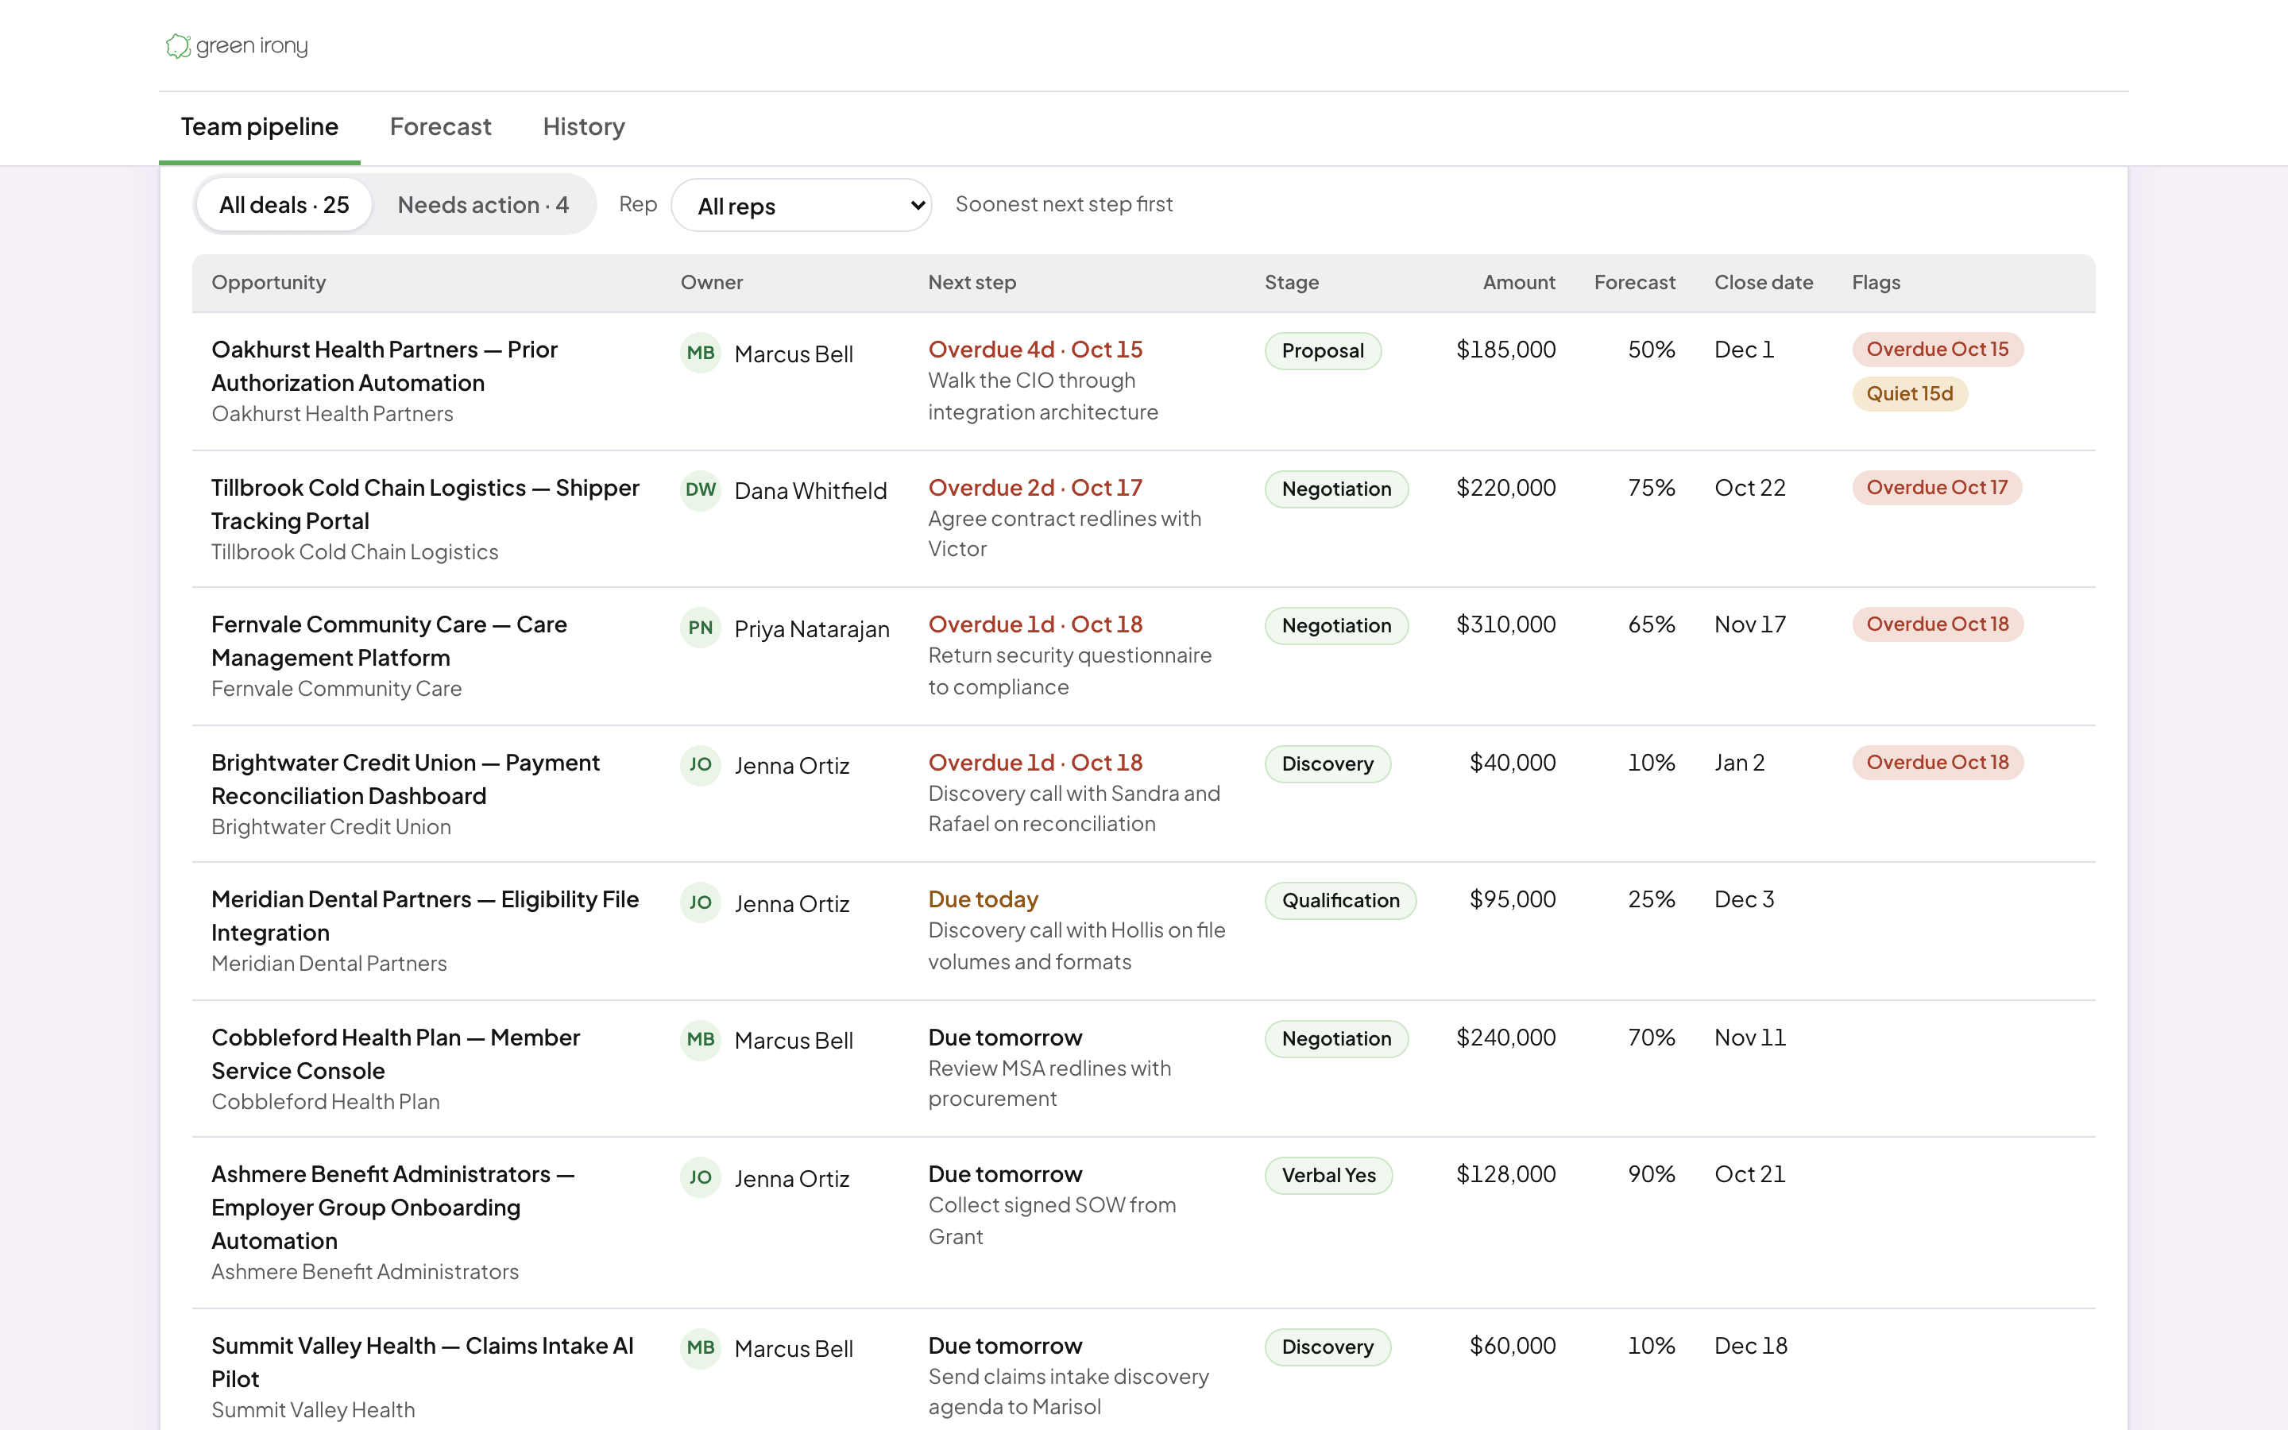Viewport: 2288px width, 1430px height.
Task: Click the Close date column header
Action: coord(1764,282)
